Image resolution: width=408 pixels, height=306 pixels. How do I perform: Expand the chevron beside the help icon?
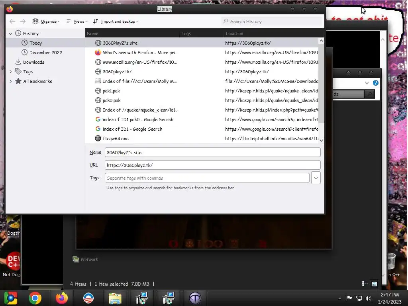pos(367,83)
